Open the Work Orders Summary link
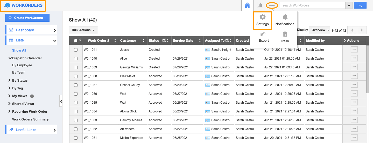Viewport: 373px width, 143px height. point(30,119)
